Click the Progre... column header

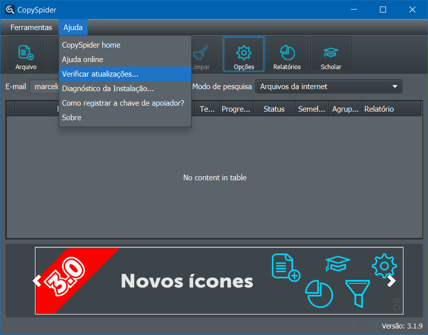[236, 109]
